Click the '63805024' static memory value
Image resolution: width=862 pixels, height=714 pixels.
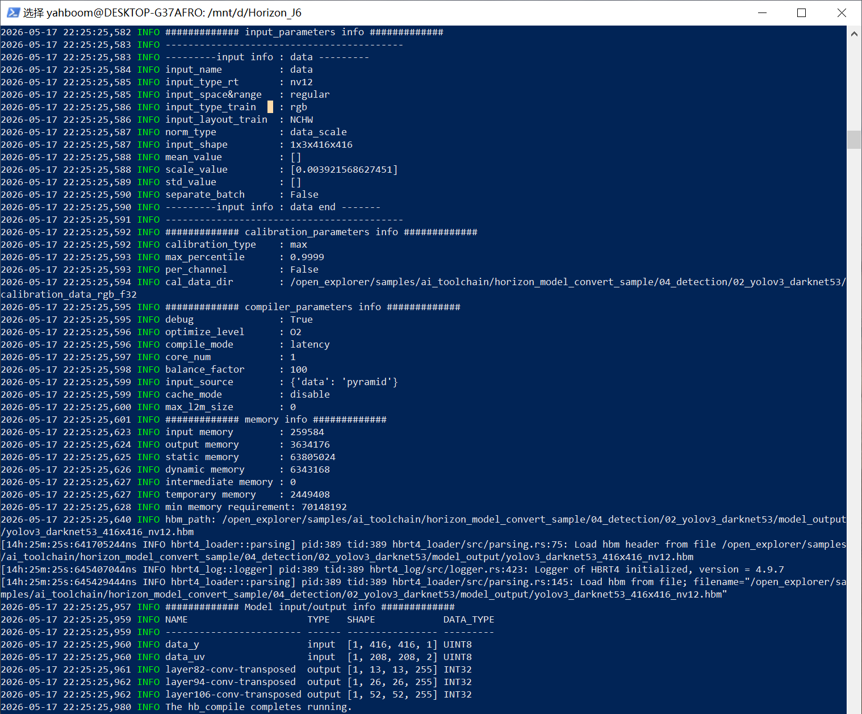313,457
